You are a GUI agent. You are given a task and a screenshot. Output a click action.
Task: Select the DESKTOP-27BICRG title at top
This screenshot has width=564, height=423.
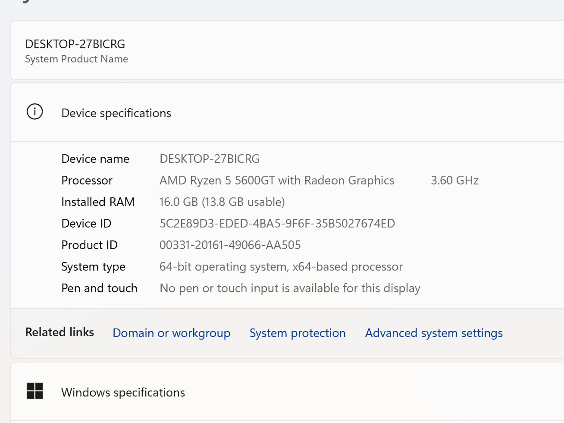(x=75, y=44)
